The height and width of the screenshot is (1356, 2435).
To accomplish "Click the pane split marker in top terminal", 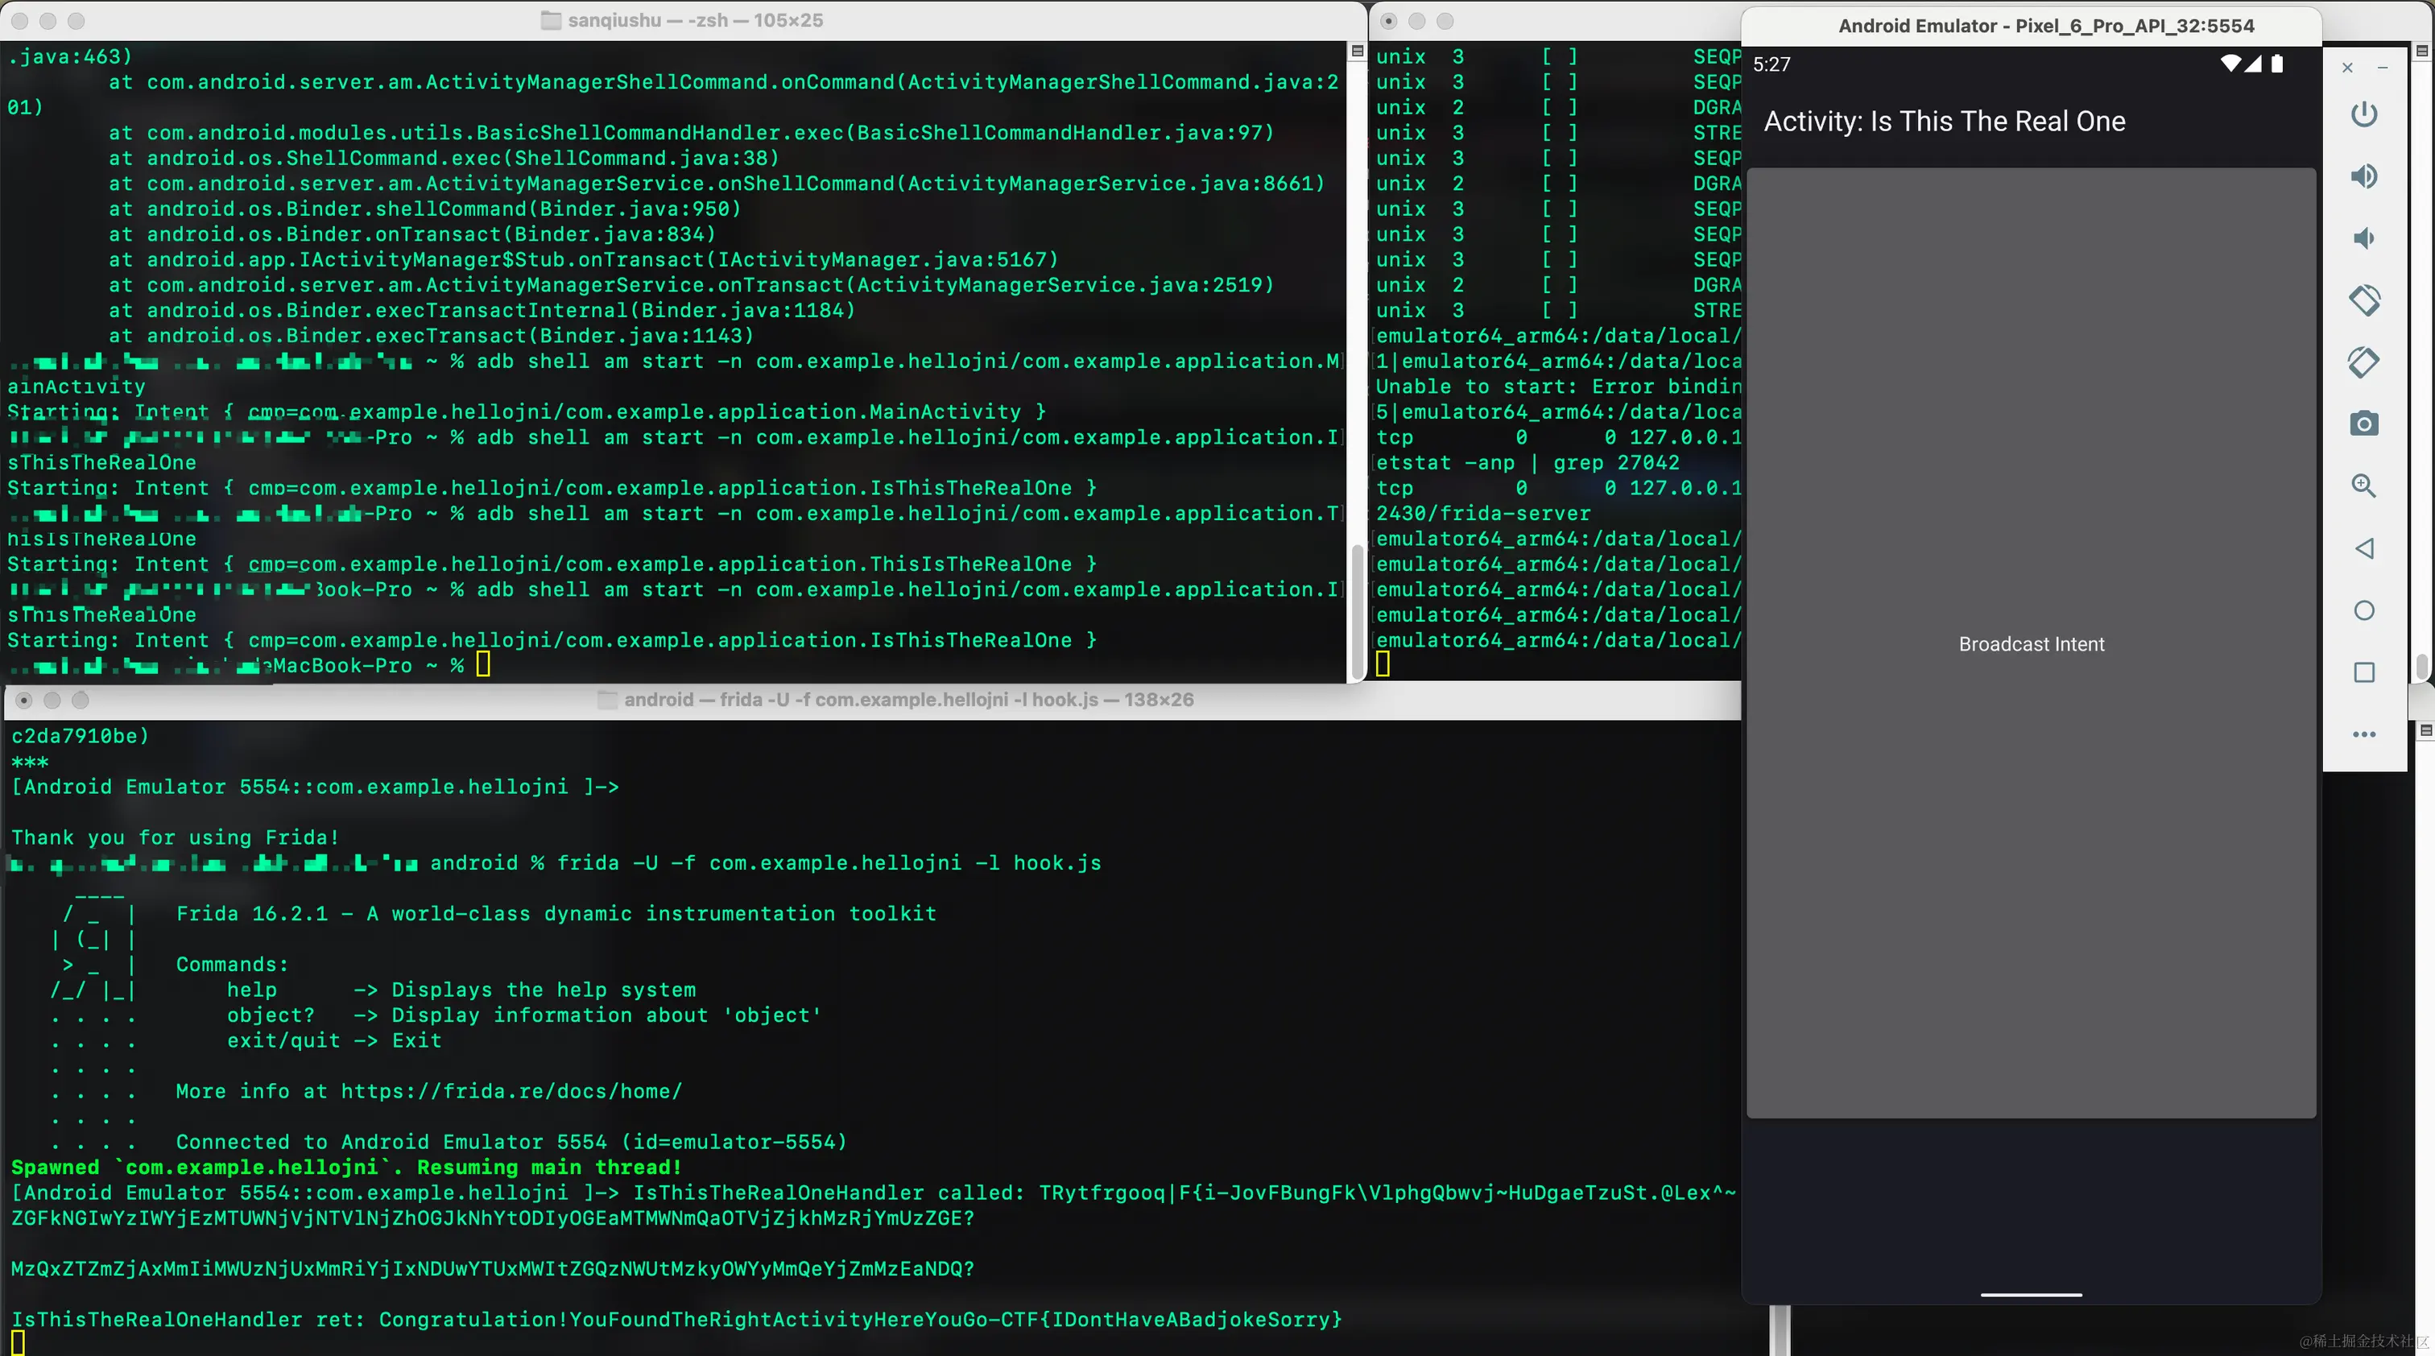I will pyautogui.click(x=1358, y=51).
